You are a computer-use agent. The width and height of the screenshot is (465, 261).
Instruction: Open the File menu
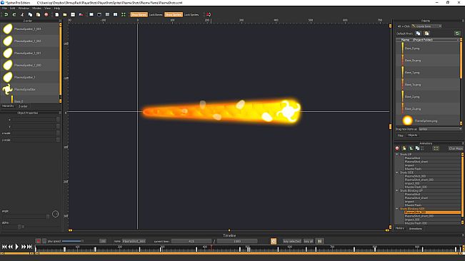click(x=4, y=9)
